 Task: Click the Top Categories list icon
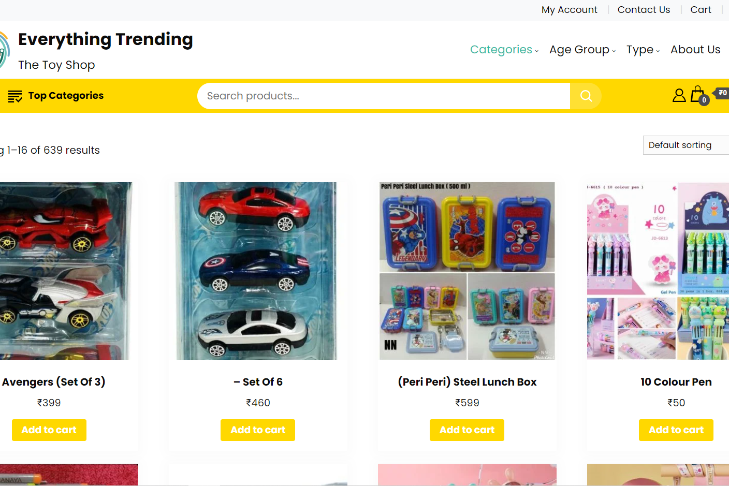tap(15, 96)
